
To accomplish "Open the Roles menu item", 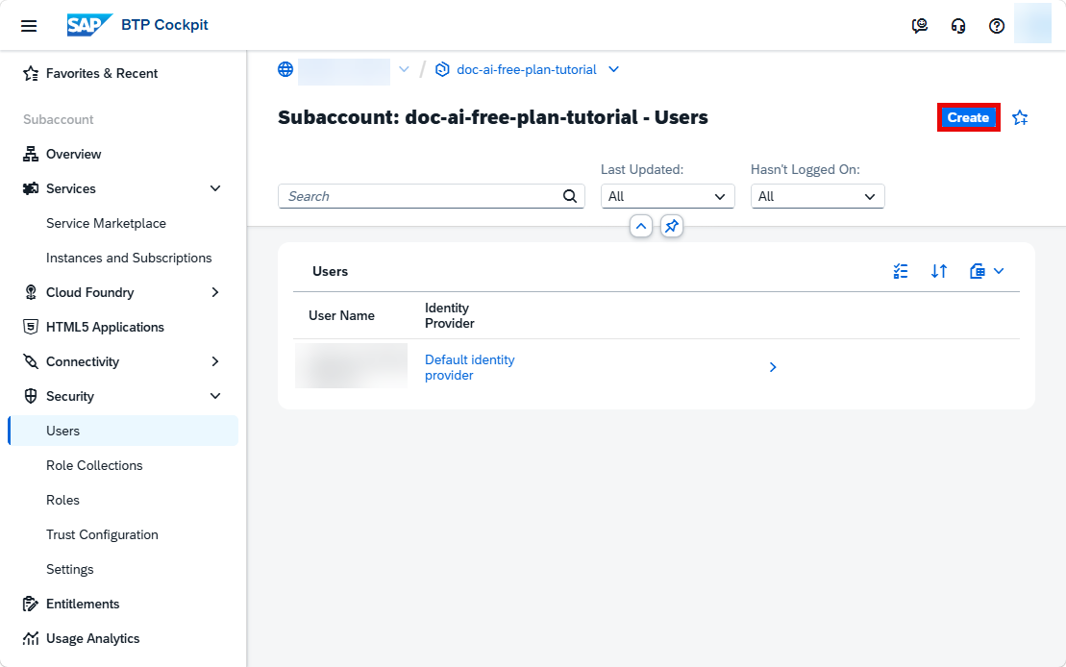I will (x=62, y=501).
